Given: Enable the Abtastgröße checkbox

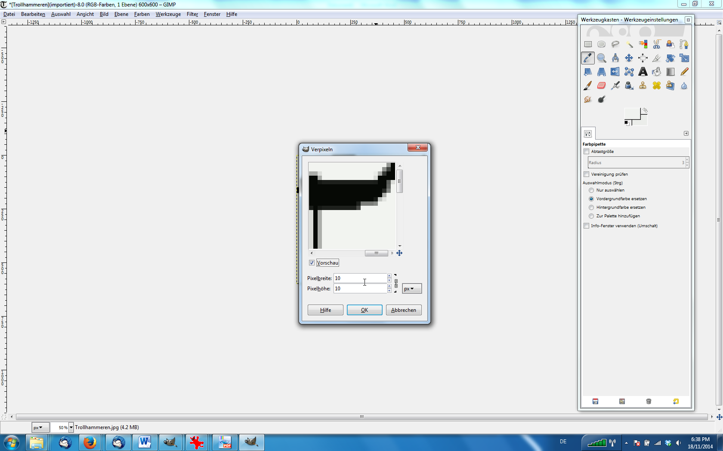Looking at the screenshot, I should point(586,152).
